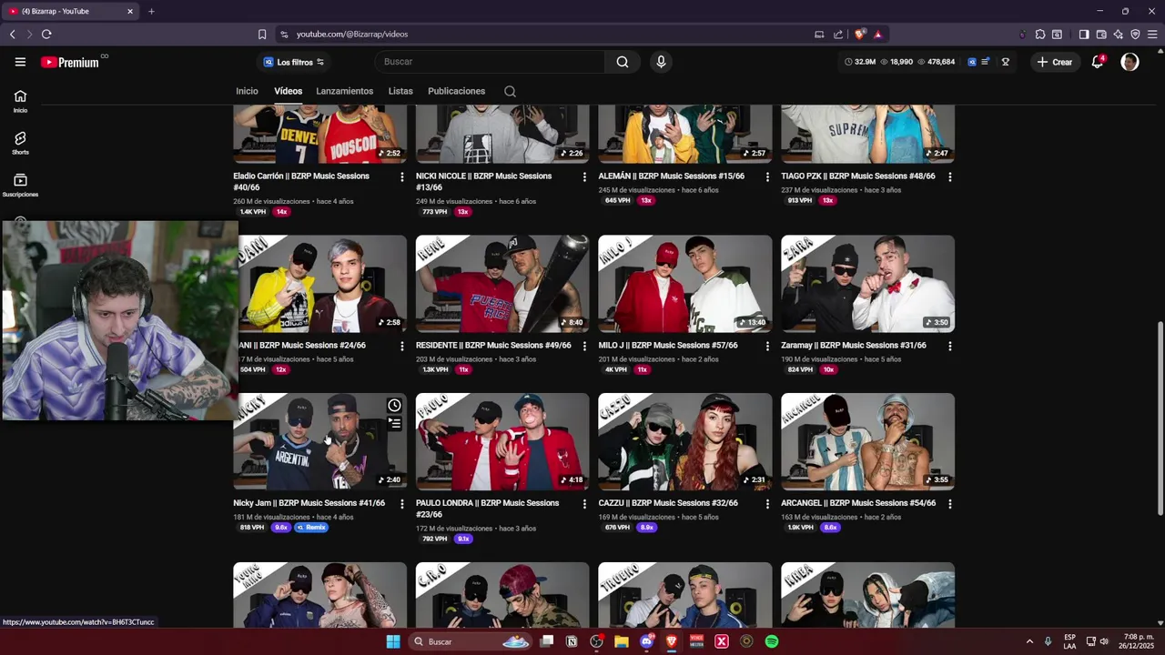
Task: Open the Brave VPN shield icon
Action: (x=1135, y=35)
